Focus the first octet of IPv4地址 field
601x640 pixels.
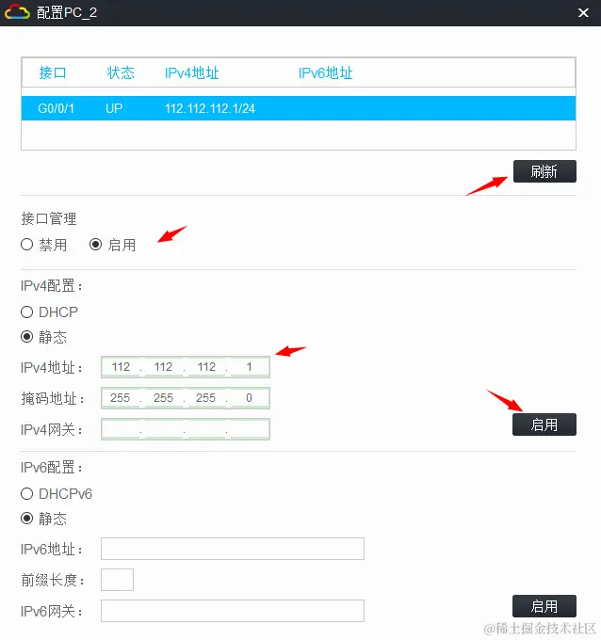[x=121, y=367]
